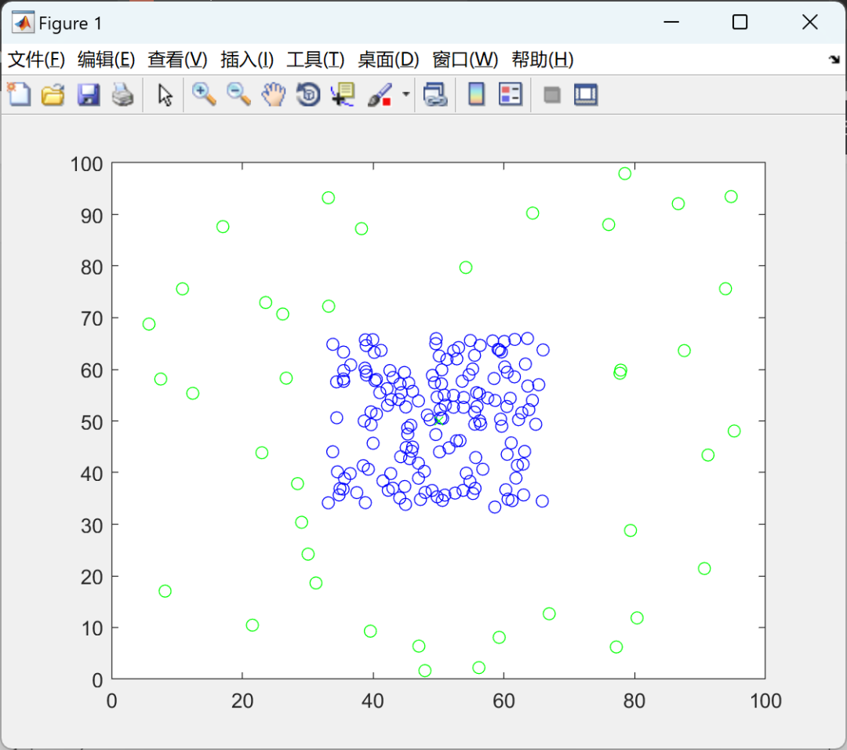Screen dimensions: 847x750
Task: Activate the Brush data tool
Action: [x=380, y=95]
